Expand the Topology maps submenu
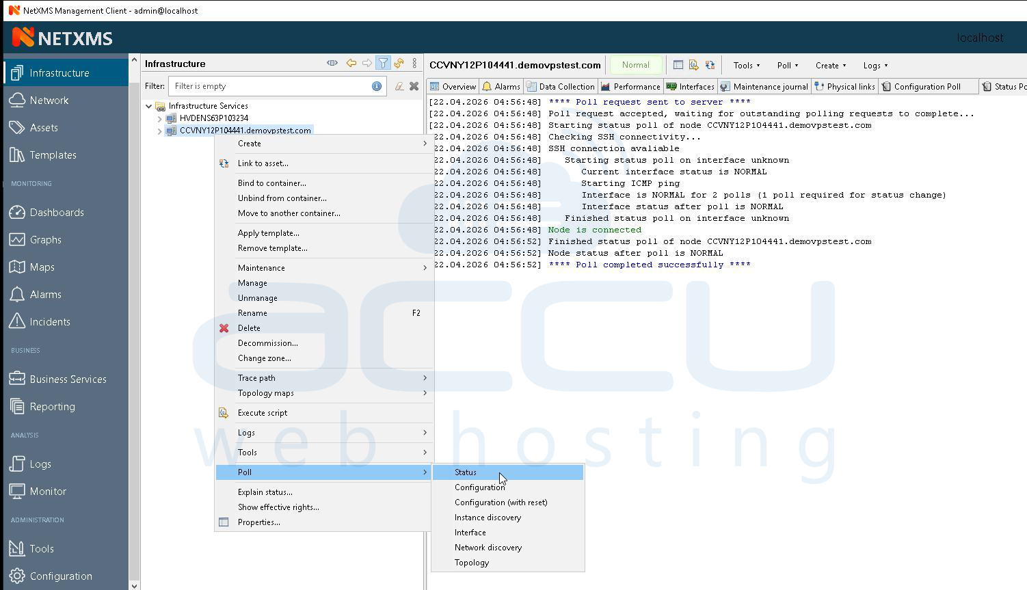This screenshot has height=590, width=1027. [x=323, y=393]
